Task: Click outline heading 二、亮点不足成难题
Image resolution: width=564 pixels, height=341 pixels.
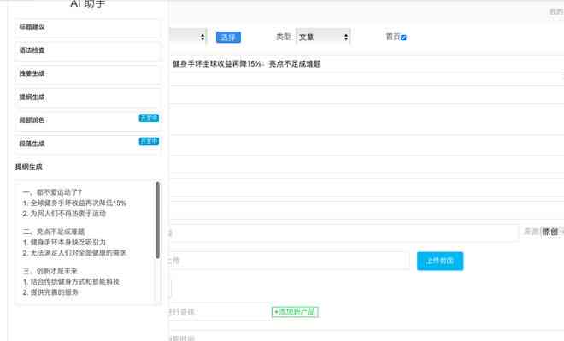Action: (54, 232)
